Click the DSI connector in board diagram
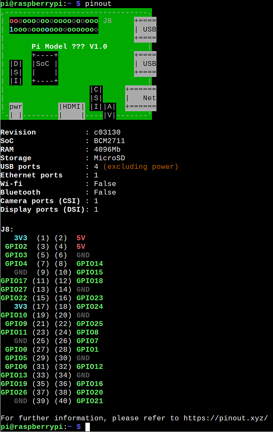This screenshot has width=273, height=432. click(16, 72)
